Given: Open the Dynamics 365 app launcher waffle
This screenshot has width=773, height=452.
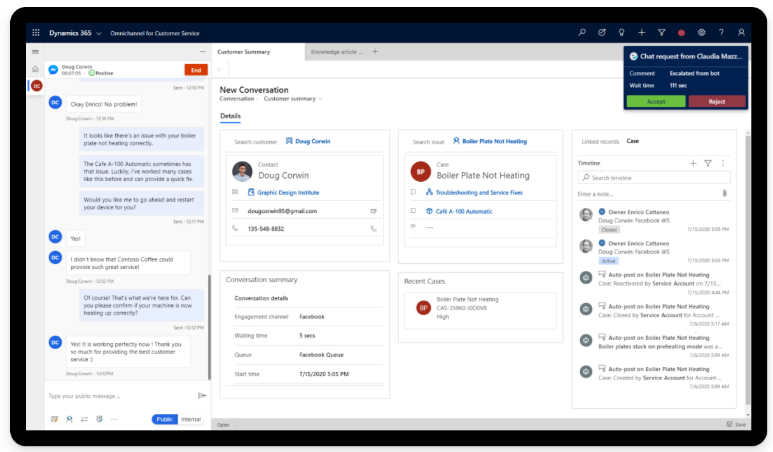Looking at the screenshot, I should point(36,33).
